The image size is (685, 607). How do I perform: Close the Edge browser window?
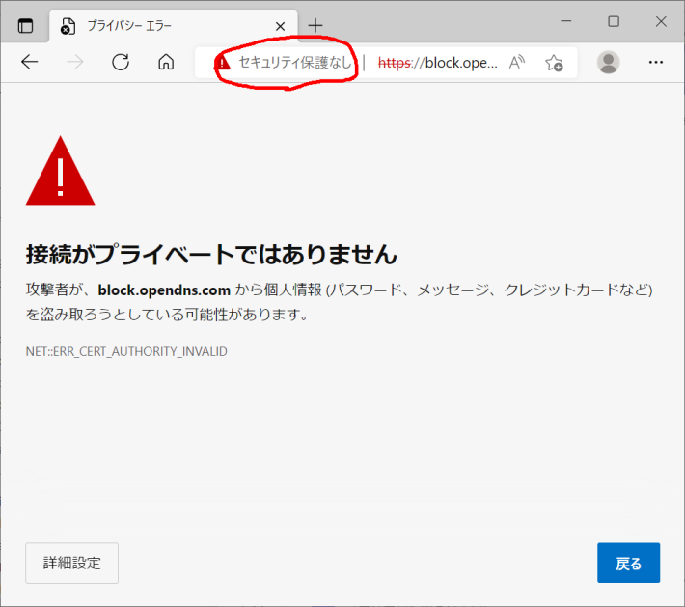pyautogui.click(x=660, y=22)
